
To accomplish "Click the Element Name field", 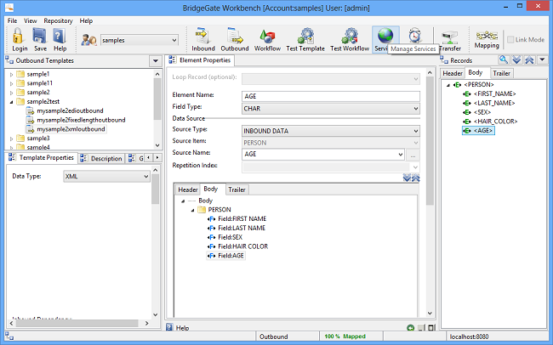I will pyautogui.click(x=331, y=96).
